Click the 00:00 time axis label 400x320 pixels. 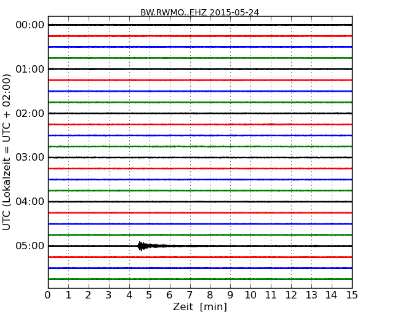coord(30,25)
